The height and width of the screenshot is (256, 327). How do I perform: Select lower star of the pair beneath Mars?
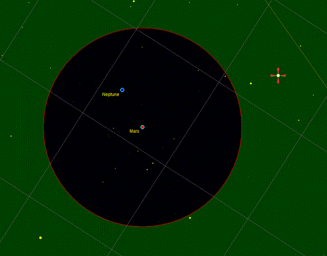pos(147,170)
